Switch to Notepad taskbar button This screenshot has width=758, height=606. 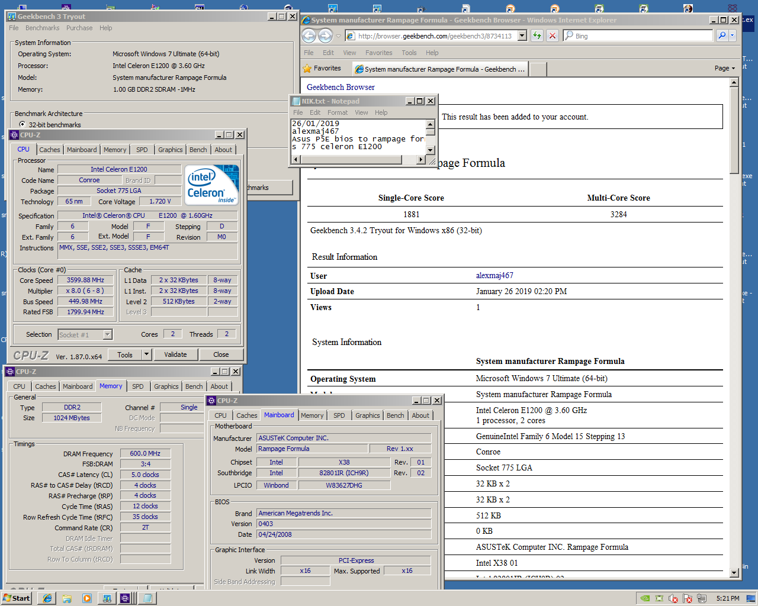click(x=147, y=598)
